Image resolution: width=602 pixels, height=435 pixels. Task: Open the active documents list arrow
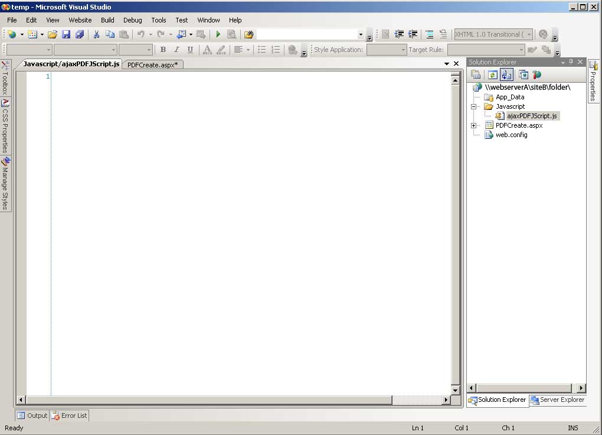pos(447,64)
